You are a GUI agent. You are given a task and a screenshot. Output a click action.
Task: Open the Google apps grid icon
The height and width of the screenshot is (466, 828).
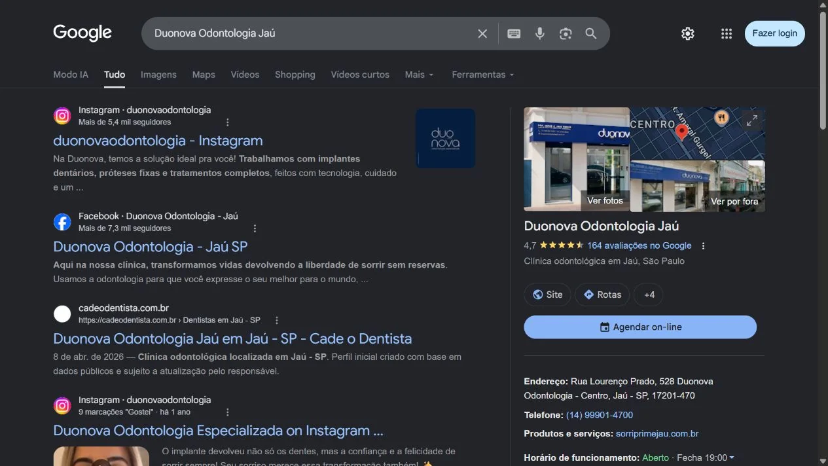(727, 33)
